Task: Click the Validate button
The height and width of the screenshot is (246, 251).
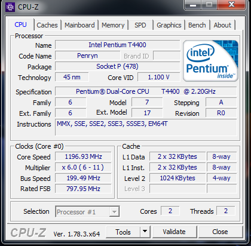Action: point(175,232)
